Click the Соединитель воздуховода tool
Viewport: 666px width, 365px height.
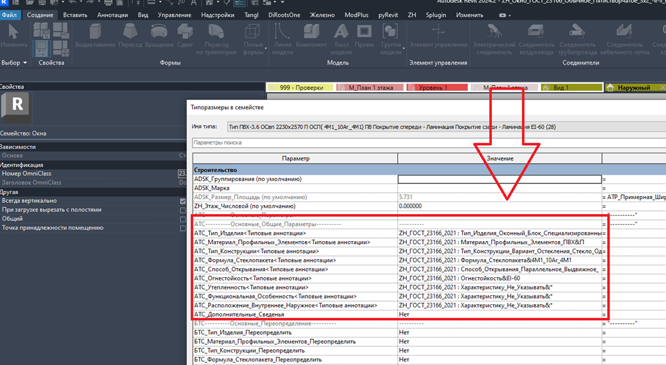(x=536, y=39)
